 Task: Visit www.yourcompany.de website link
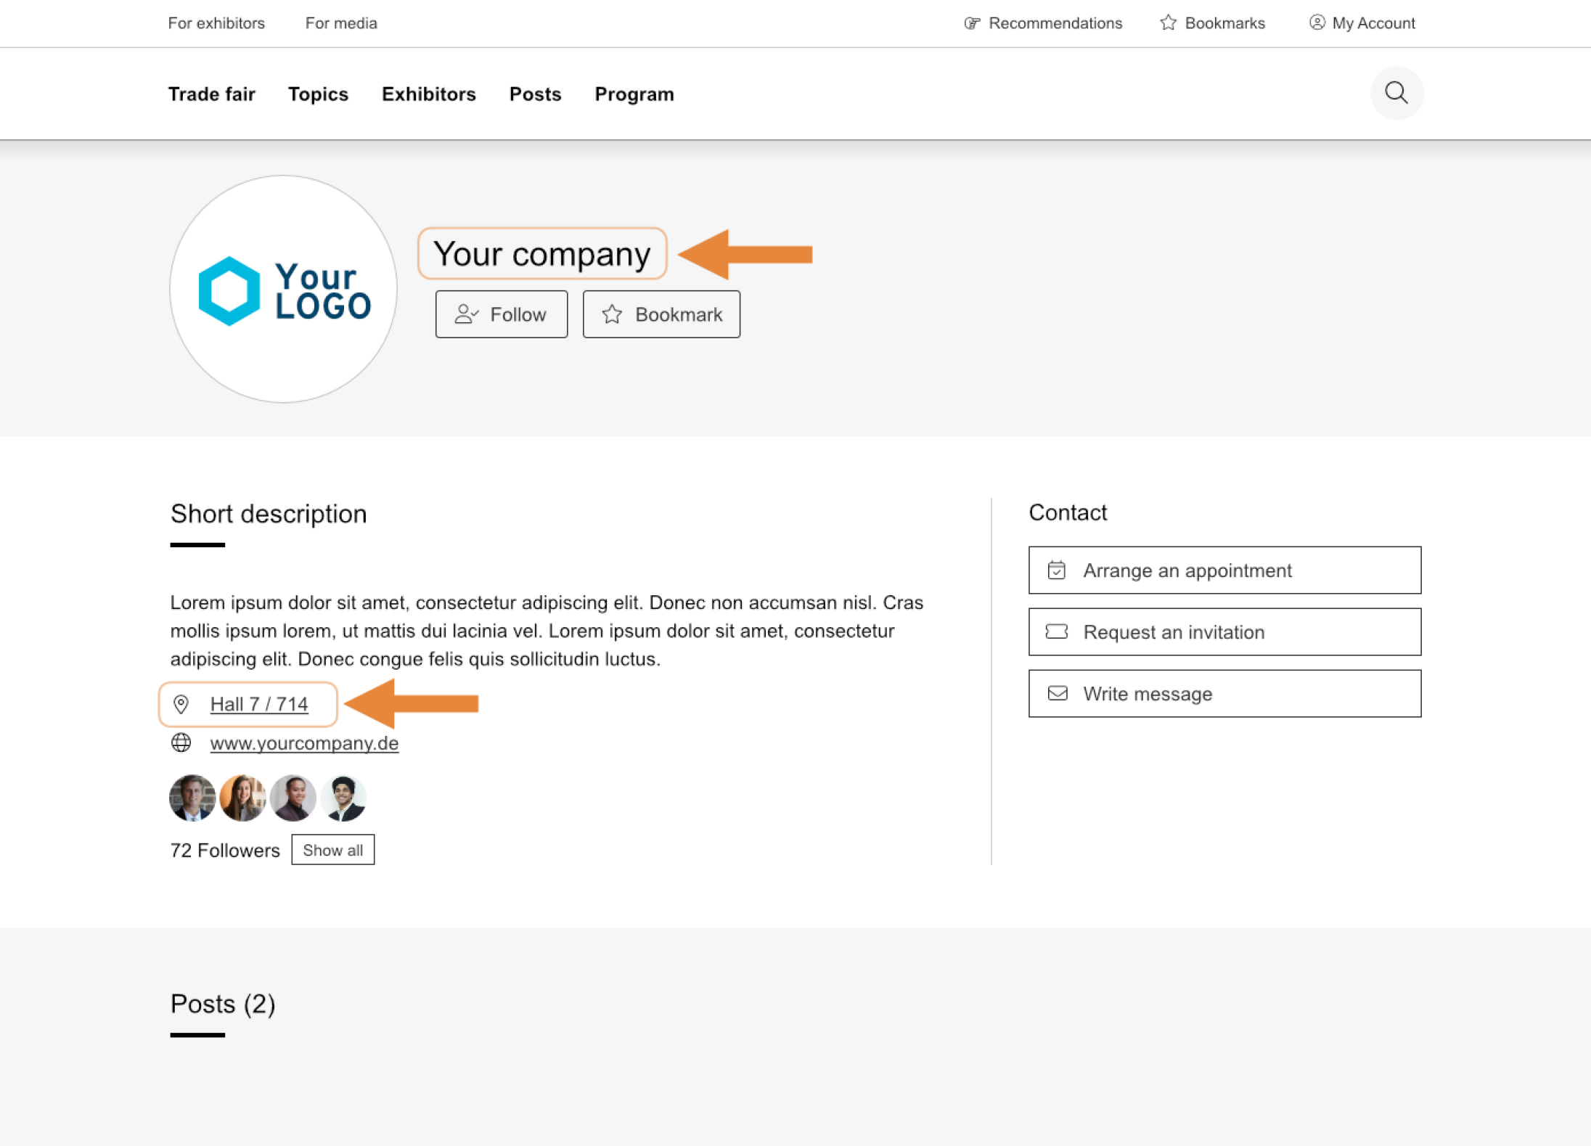click(304, 743)
